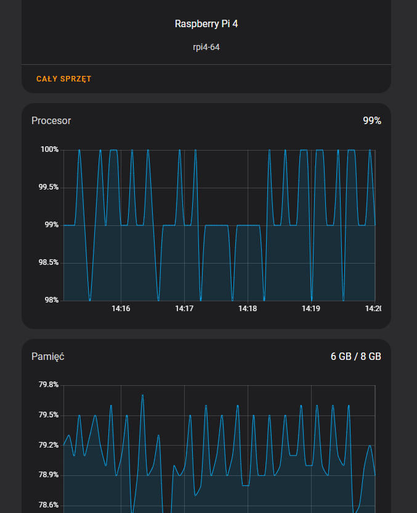Viewport: 417px width, 513px height.
Task: Click the 78.6% y-axis label on memory chart
Action: 48,505
